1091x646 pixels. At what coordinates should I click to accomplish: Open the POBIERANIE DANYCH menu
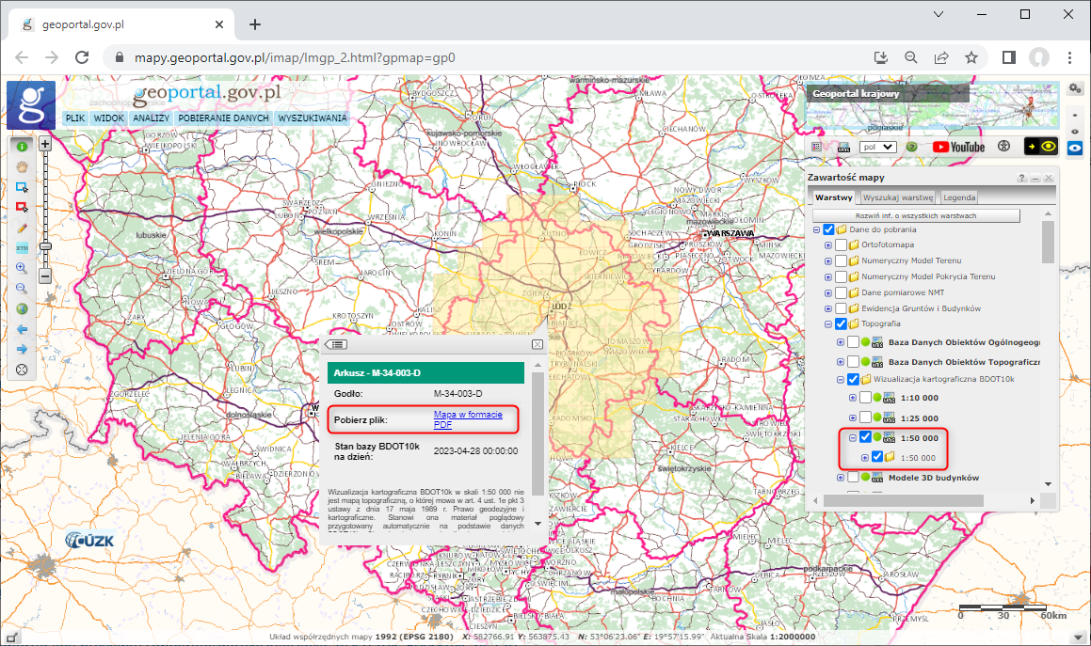click(x=222, y=118)
